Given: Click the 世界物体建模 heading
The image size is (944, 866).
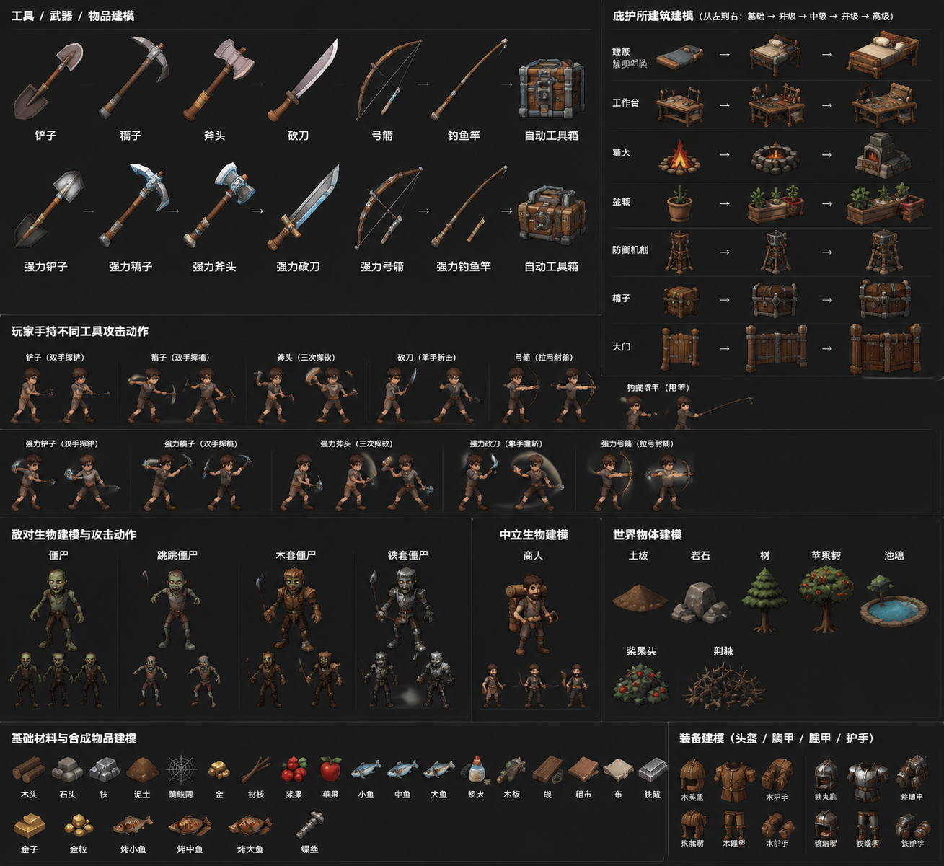Looking at the screenshot, I should (x=648, y=535).
